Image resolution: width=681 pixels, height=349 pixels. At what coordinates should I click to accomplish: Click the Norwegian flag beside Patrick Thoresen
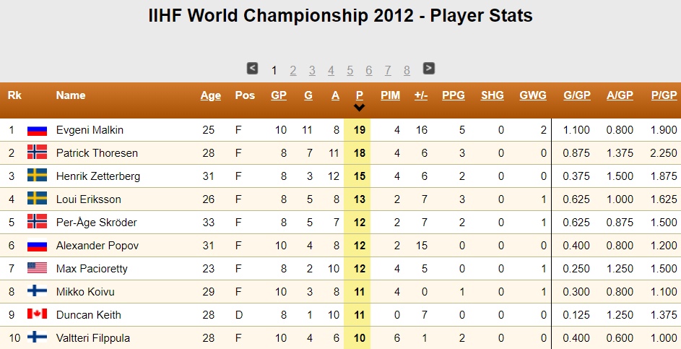pos(37,152)
